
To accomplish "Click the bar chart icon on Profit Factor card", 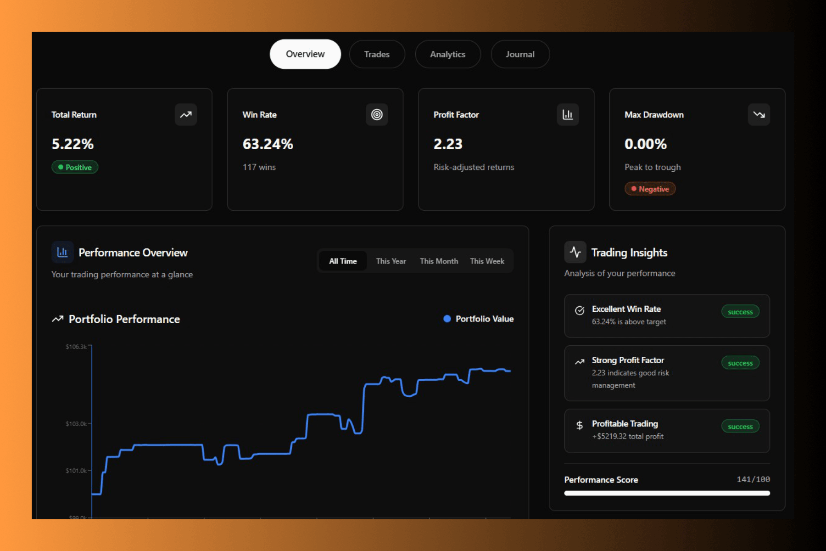I will click(x=568, y=115).
